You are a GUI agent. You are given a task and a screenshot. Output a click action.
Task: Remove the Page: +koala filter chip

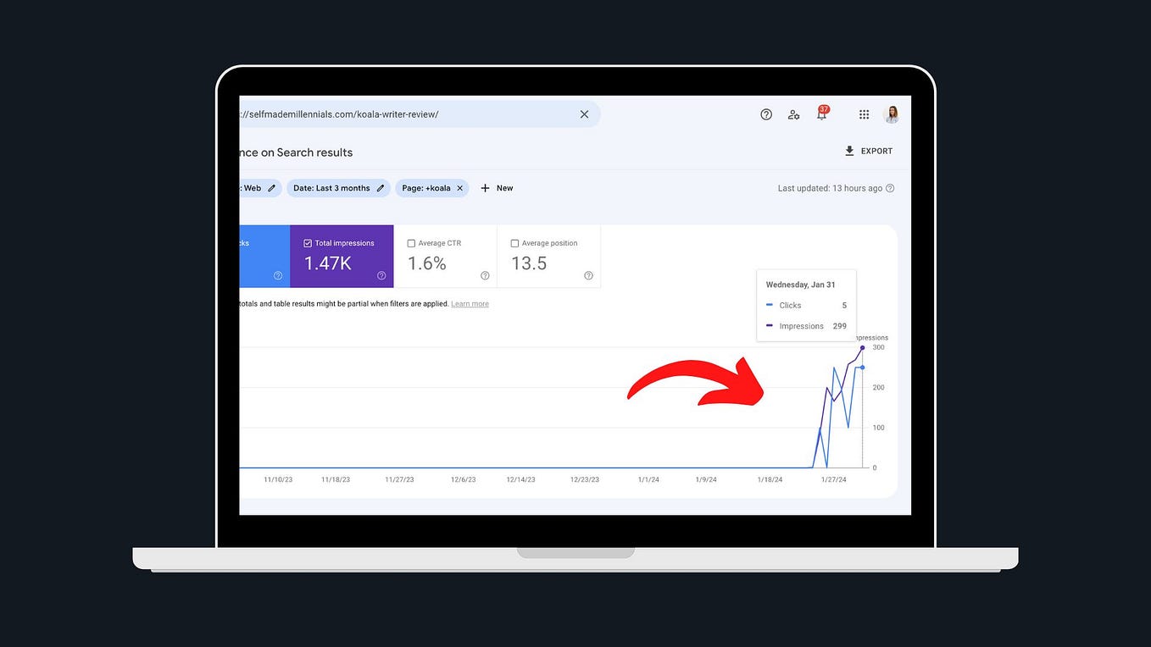click(459, 188)
